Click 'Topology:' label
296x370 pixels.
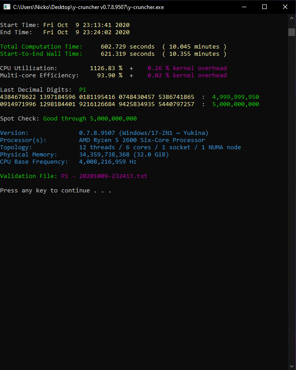point(16,147)
